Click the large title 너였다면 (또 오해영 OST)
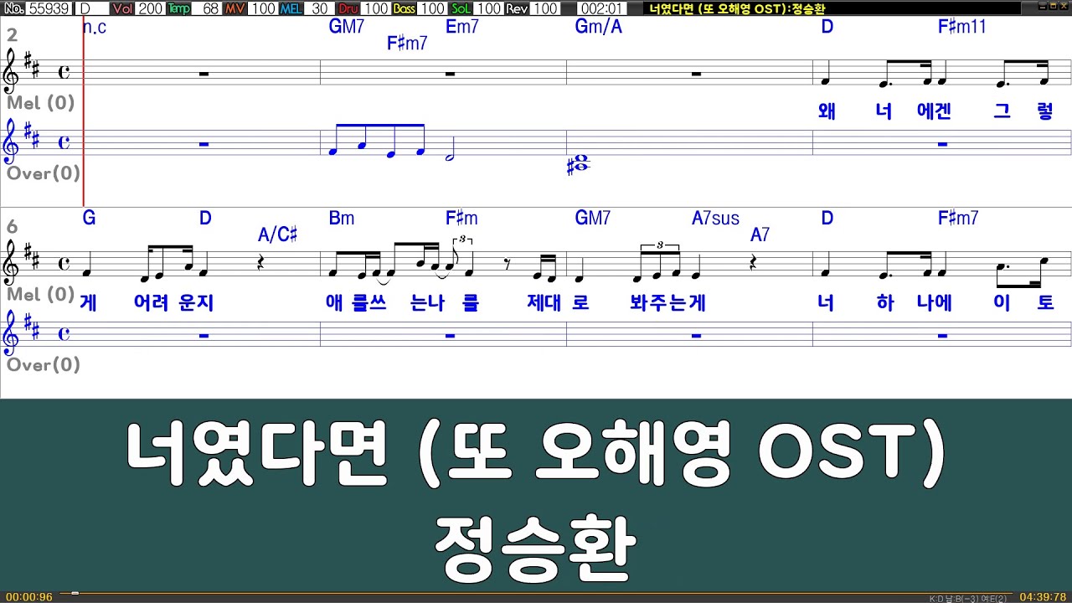The width and height of the screenshot is (1072, 603). coord(536,453)
